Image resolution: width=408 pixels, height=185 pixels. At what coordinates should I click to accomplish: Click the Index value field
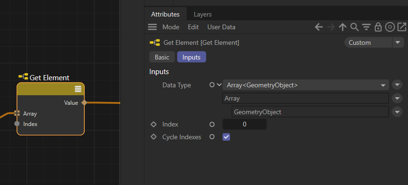pos(245,124)
